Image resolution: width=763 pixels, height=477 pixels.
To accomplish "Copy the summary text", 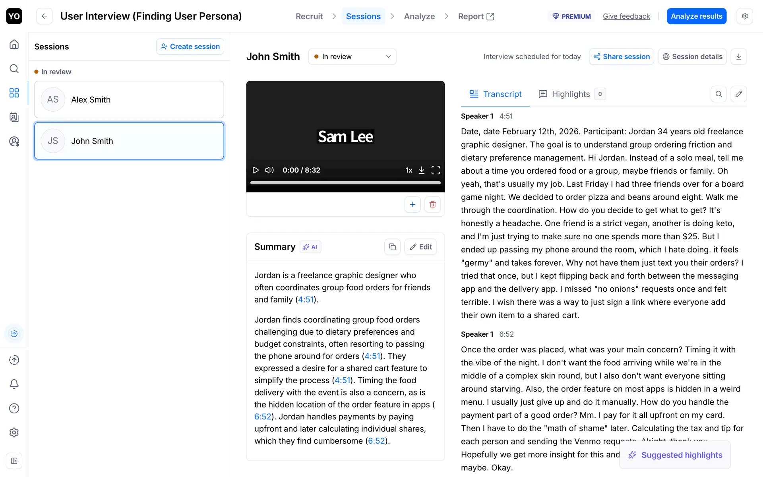I will 392,247.
